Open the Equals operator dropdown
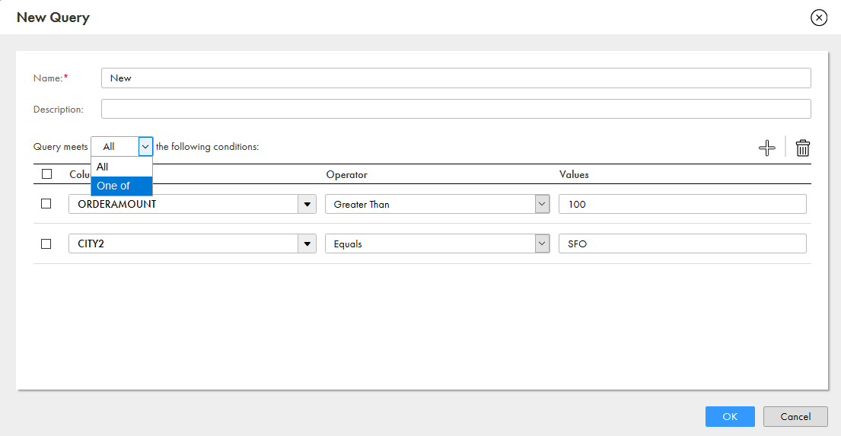Screen dimensions: 841x436 437,243
